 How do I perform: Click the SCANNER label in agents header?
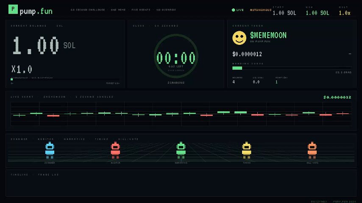(x=19, y=139)
